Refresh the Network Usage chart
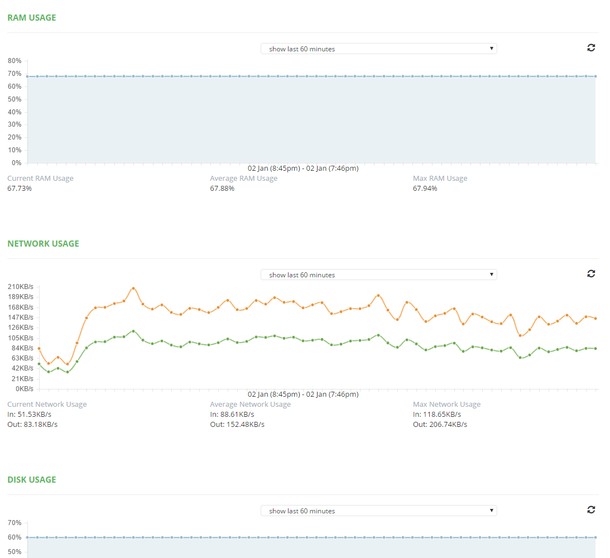Image resolution: width=610 pixels, height=558 pixels. click(x=591, y=273)
